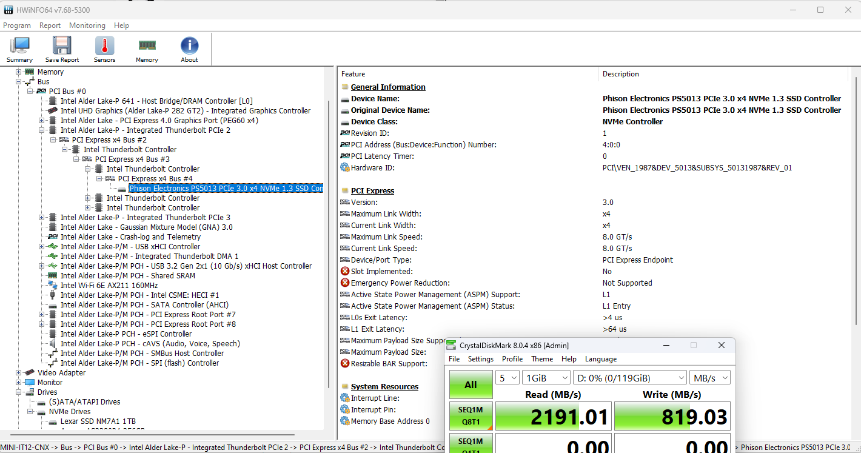This screenshot has height=453, width=861.
Task: Click the Lexar SSD NM7A1 drive icon
Action: [53, 421]
